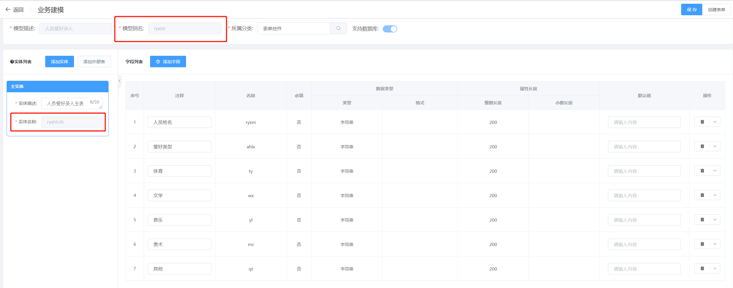Viewport: 733px width, 288px height.
Task: Open the dropdown arrow in 其他 row
Action: [x=715, y=268]
